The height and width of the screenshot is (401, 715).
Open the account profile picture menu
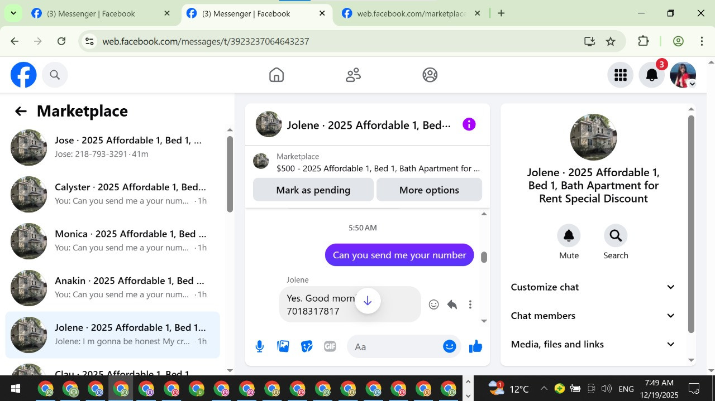[683, 75]
